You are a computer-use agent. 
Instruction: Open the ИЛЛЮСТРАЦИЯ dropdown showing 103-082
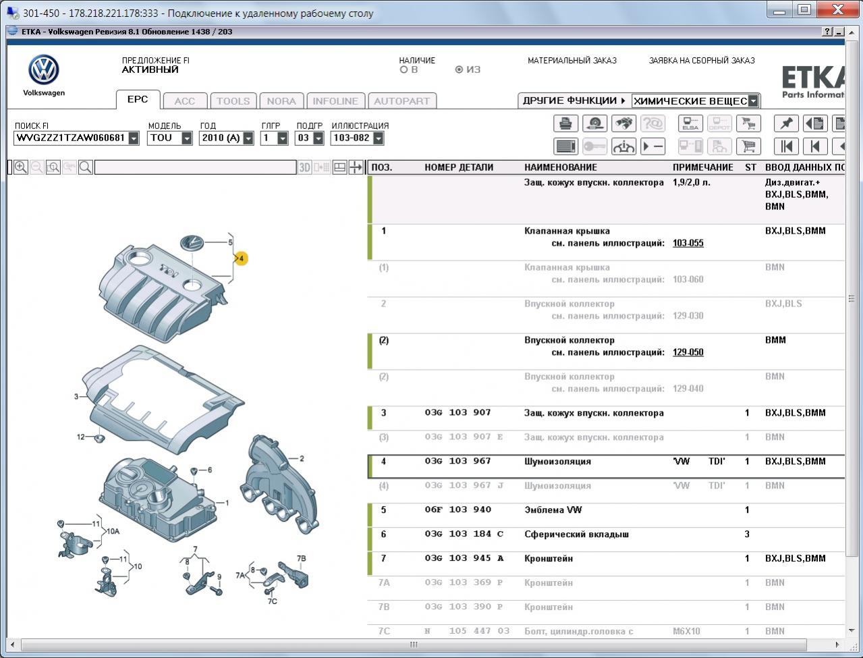click(x=379, y=138)
